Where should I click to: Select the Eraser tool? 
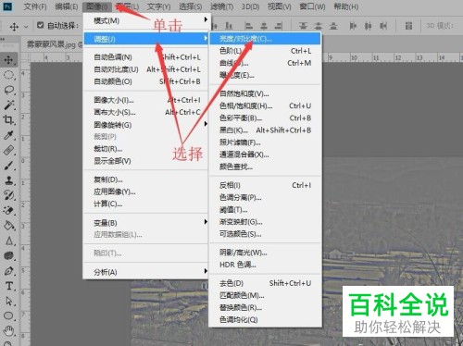pos(9,210)
